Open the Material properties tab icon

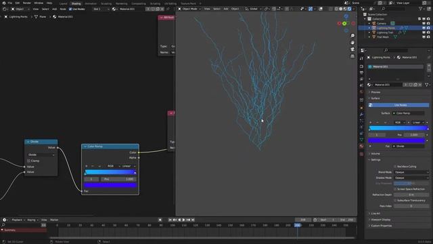coord(361,146)
